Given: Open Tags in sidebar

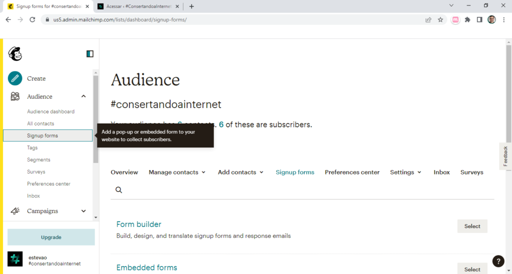Looking at the screenshot, I should [32, 147].
